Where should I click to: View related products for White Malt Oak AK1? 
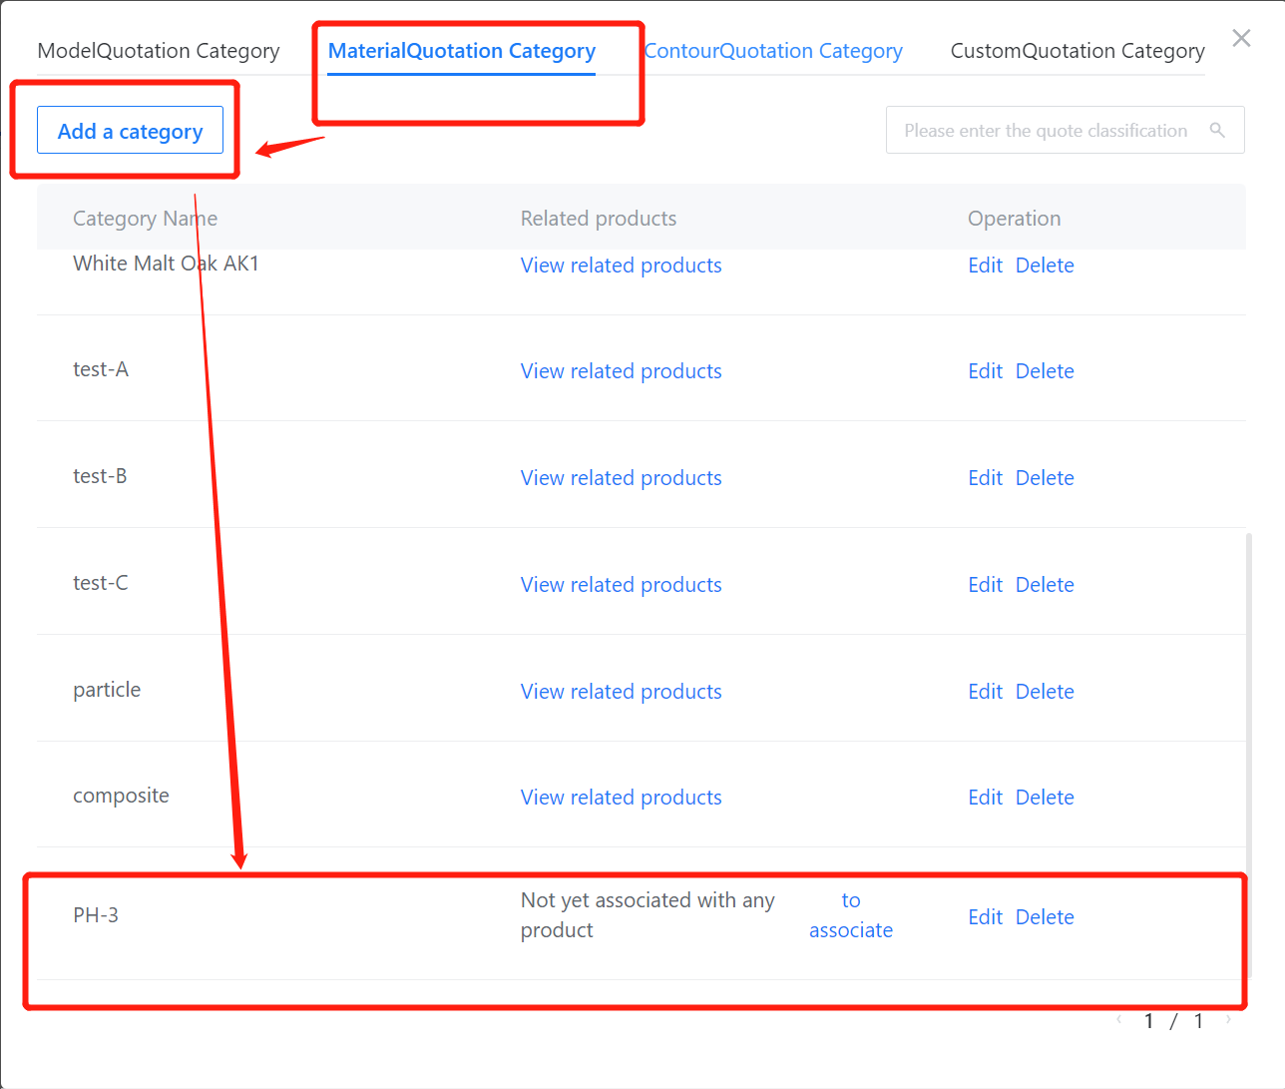coord(621,266)
